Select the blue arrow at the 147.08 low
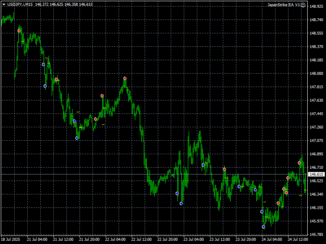 [x=77, y=138]
